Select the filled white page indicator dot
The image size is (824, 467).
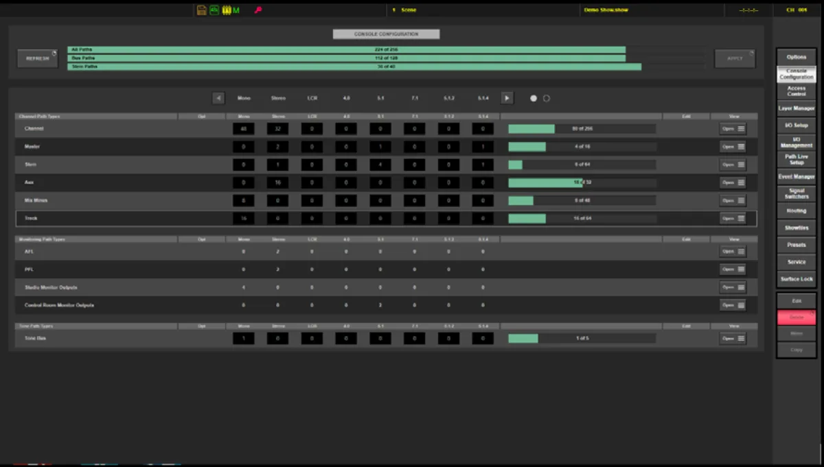click(x=534, y=98)
